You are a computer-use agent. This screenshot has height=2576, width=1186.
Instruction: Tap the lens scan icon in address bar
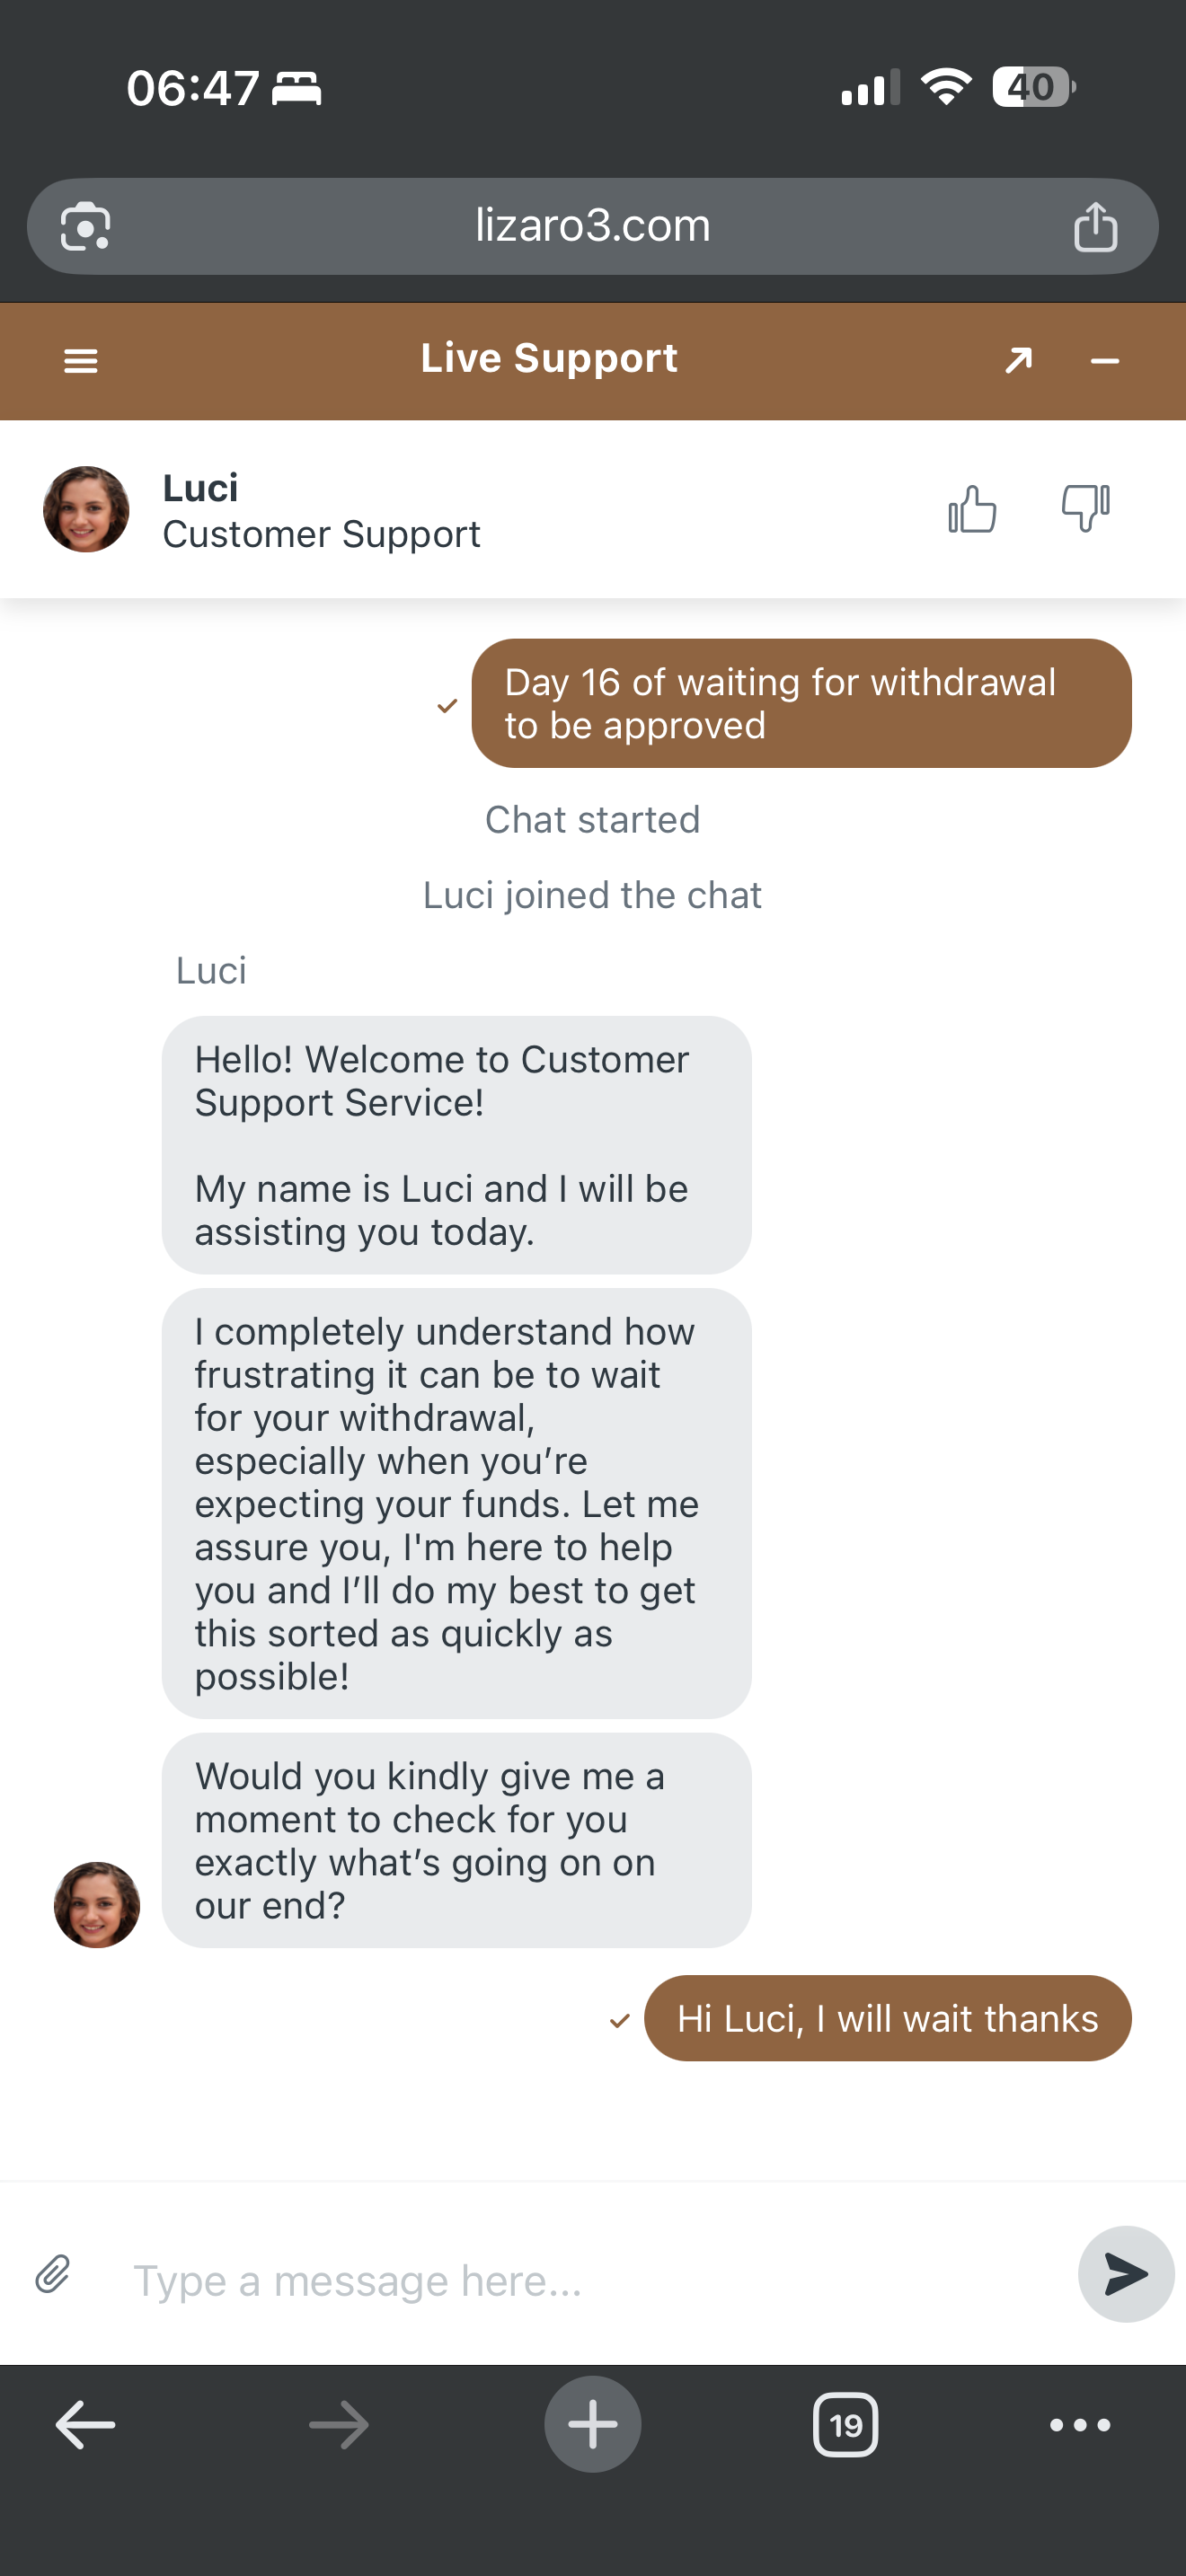tap(85, 227)
